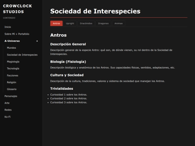This screenshot has height=146, width=195.
Task: Open Magiología in the sidebar
Action: point(13,62)
